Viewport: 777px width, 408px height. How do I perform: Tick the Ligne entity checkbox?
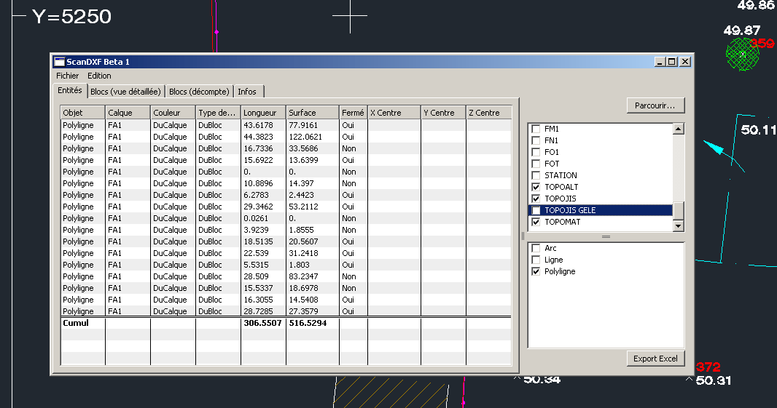pyautogui.click(x=536, y=260)
